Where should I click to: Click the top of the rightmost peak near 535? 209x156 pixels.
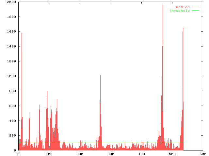[183, 29]
